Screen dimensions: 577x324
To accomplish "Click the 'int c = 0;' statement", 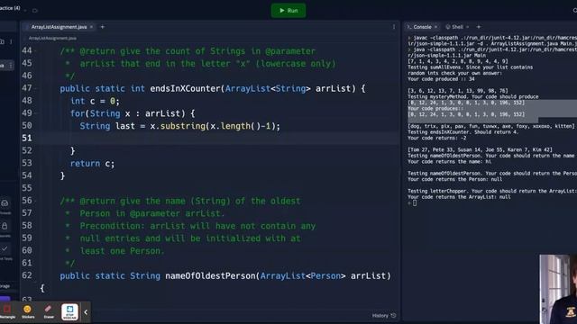I will click(95, 101).
